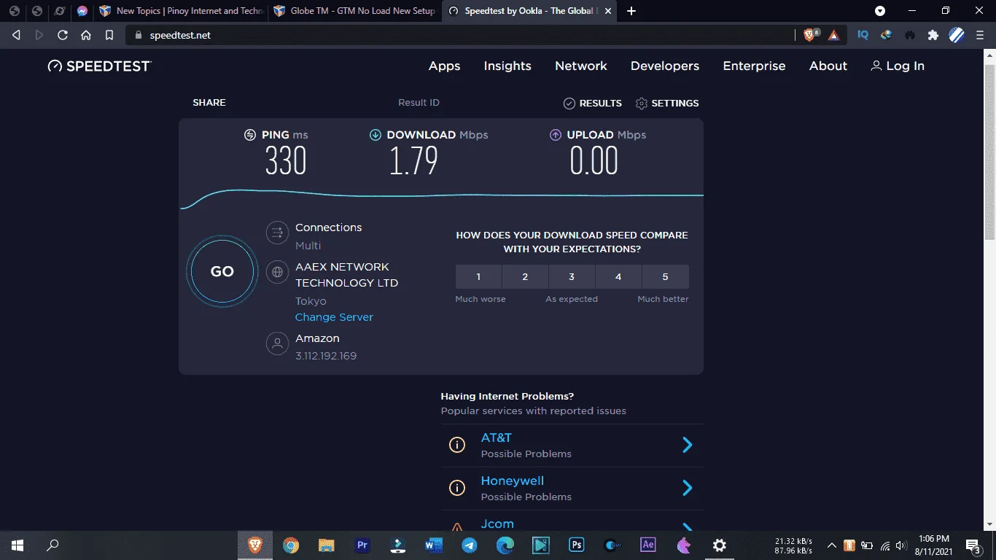Screen dimensions: 996x560
Task: Open the Brave Shields lion icon
Action: 810,35
